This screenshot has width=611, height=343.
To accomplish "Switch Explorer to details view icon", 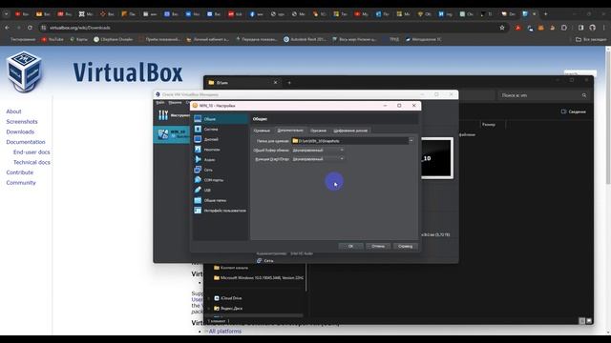I will (581, 321).
